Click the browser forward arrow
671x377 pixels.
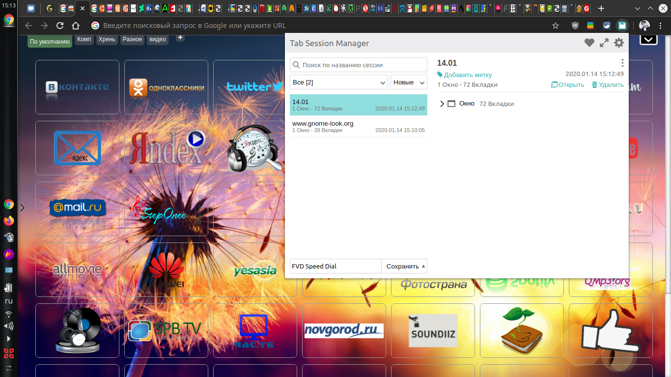point(44,26)
